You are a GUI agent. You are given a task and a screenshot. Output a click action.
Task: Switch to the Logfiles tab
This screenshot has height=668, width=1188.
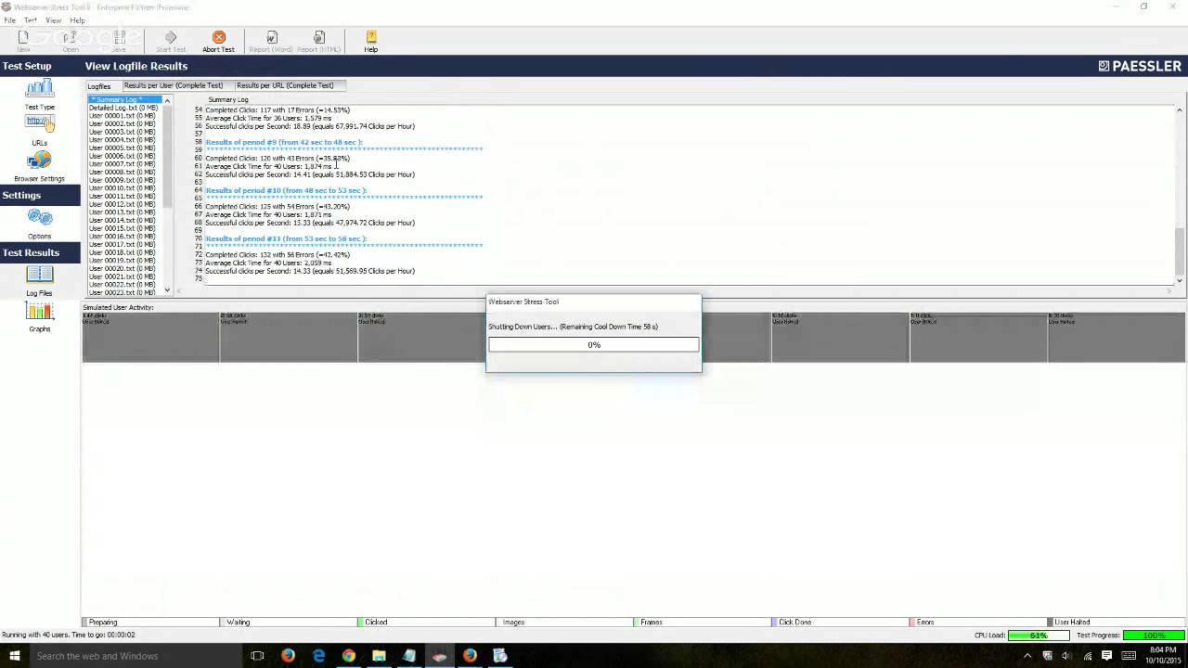pos(99,86)
